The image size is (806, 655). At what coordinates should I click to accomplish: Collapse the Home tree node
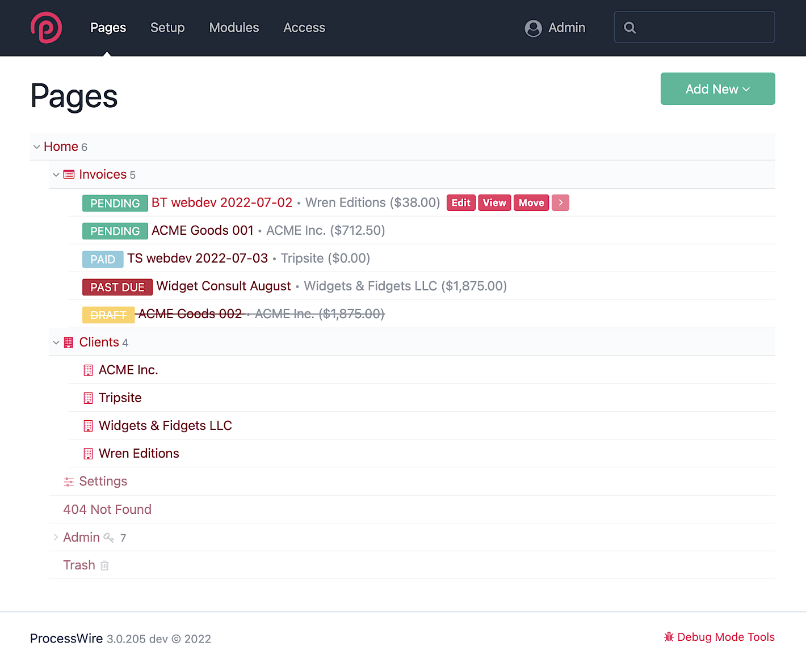(x=36, y=147)
